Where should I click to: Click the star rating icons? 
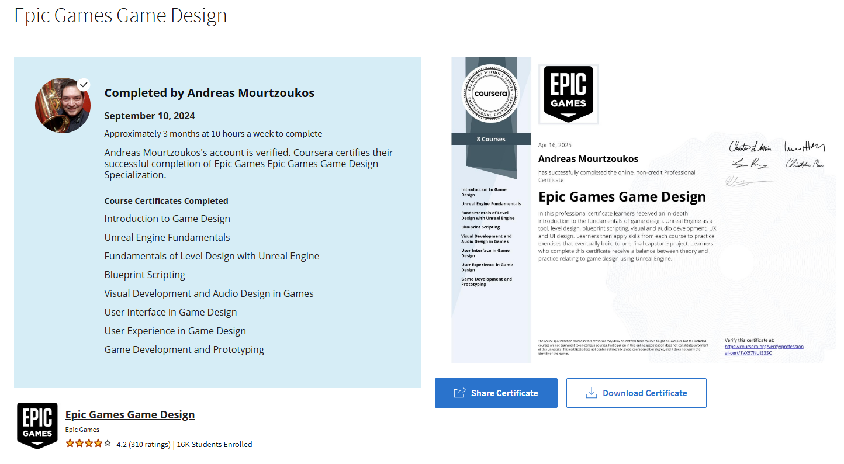click(x=88, y=444)
